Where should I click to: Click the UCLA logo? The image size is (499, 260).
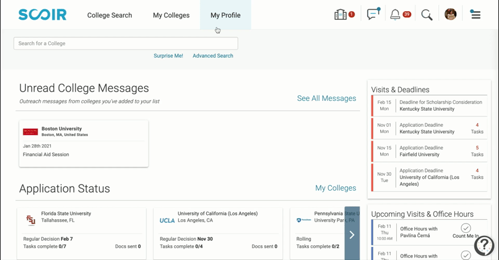[167, 220]
